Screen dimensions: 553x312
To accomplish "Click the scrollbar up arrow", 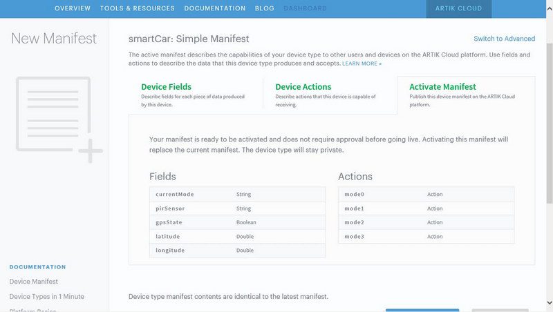I will pyautogui.click(x=549, y=8).
